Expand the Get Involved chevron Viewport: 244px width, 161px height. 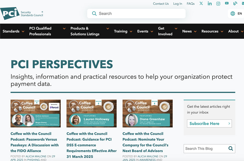click(176, 29)
